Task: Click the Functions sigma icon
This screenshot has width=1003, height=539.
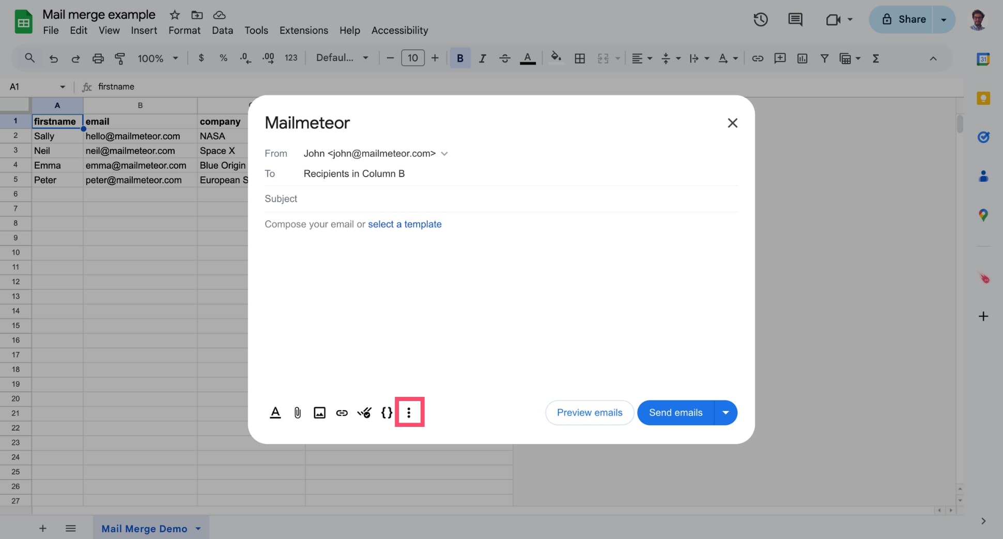Action: click(x=875, y=58)
